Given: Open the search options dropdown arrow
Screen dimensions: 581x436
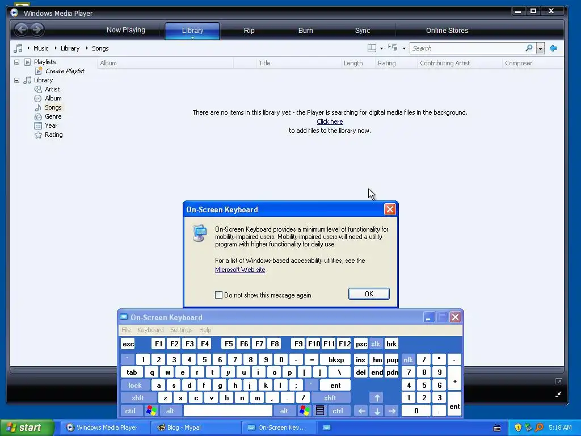Looking at the screenshot, I should point(540,49).
